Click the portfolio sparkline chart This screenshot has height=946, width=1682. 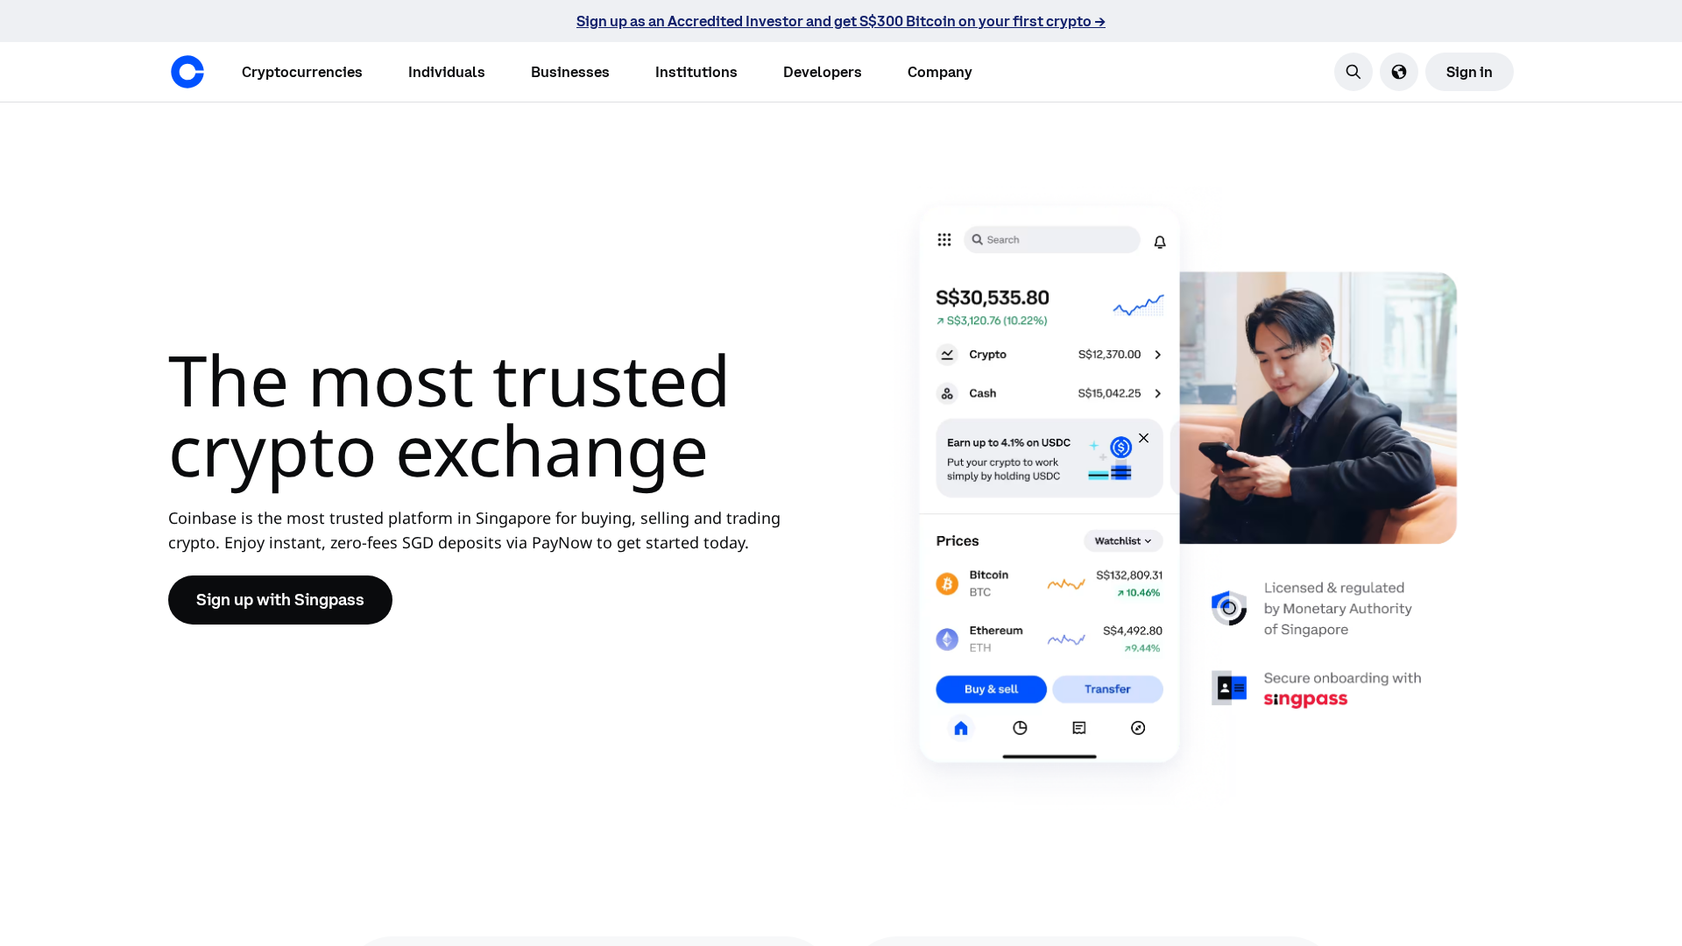click(1138, 305)
